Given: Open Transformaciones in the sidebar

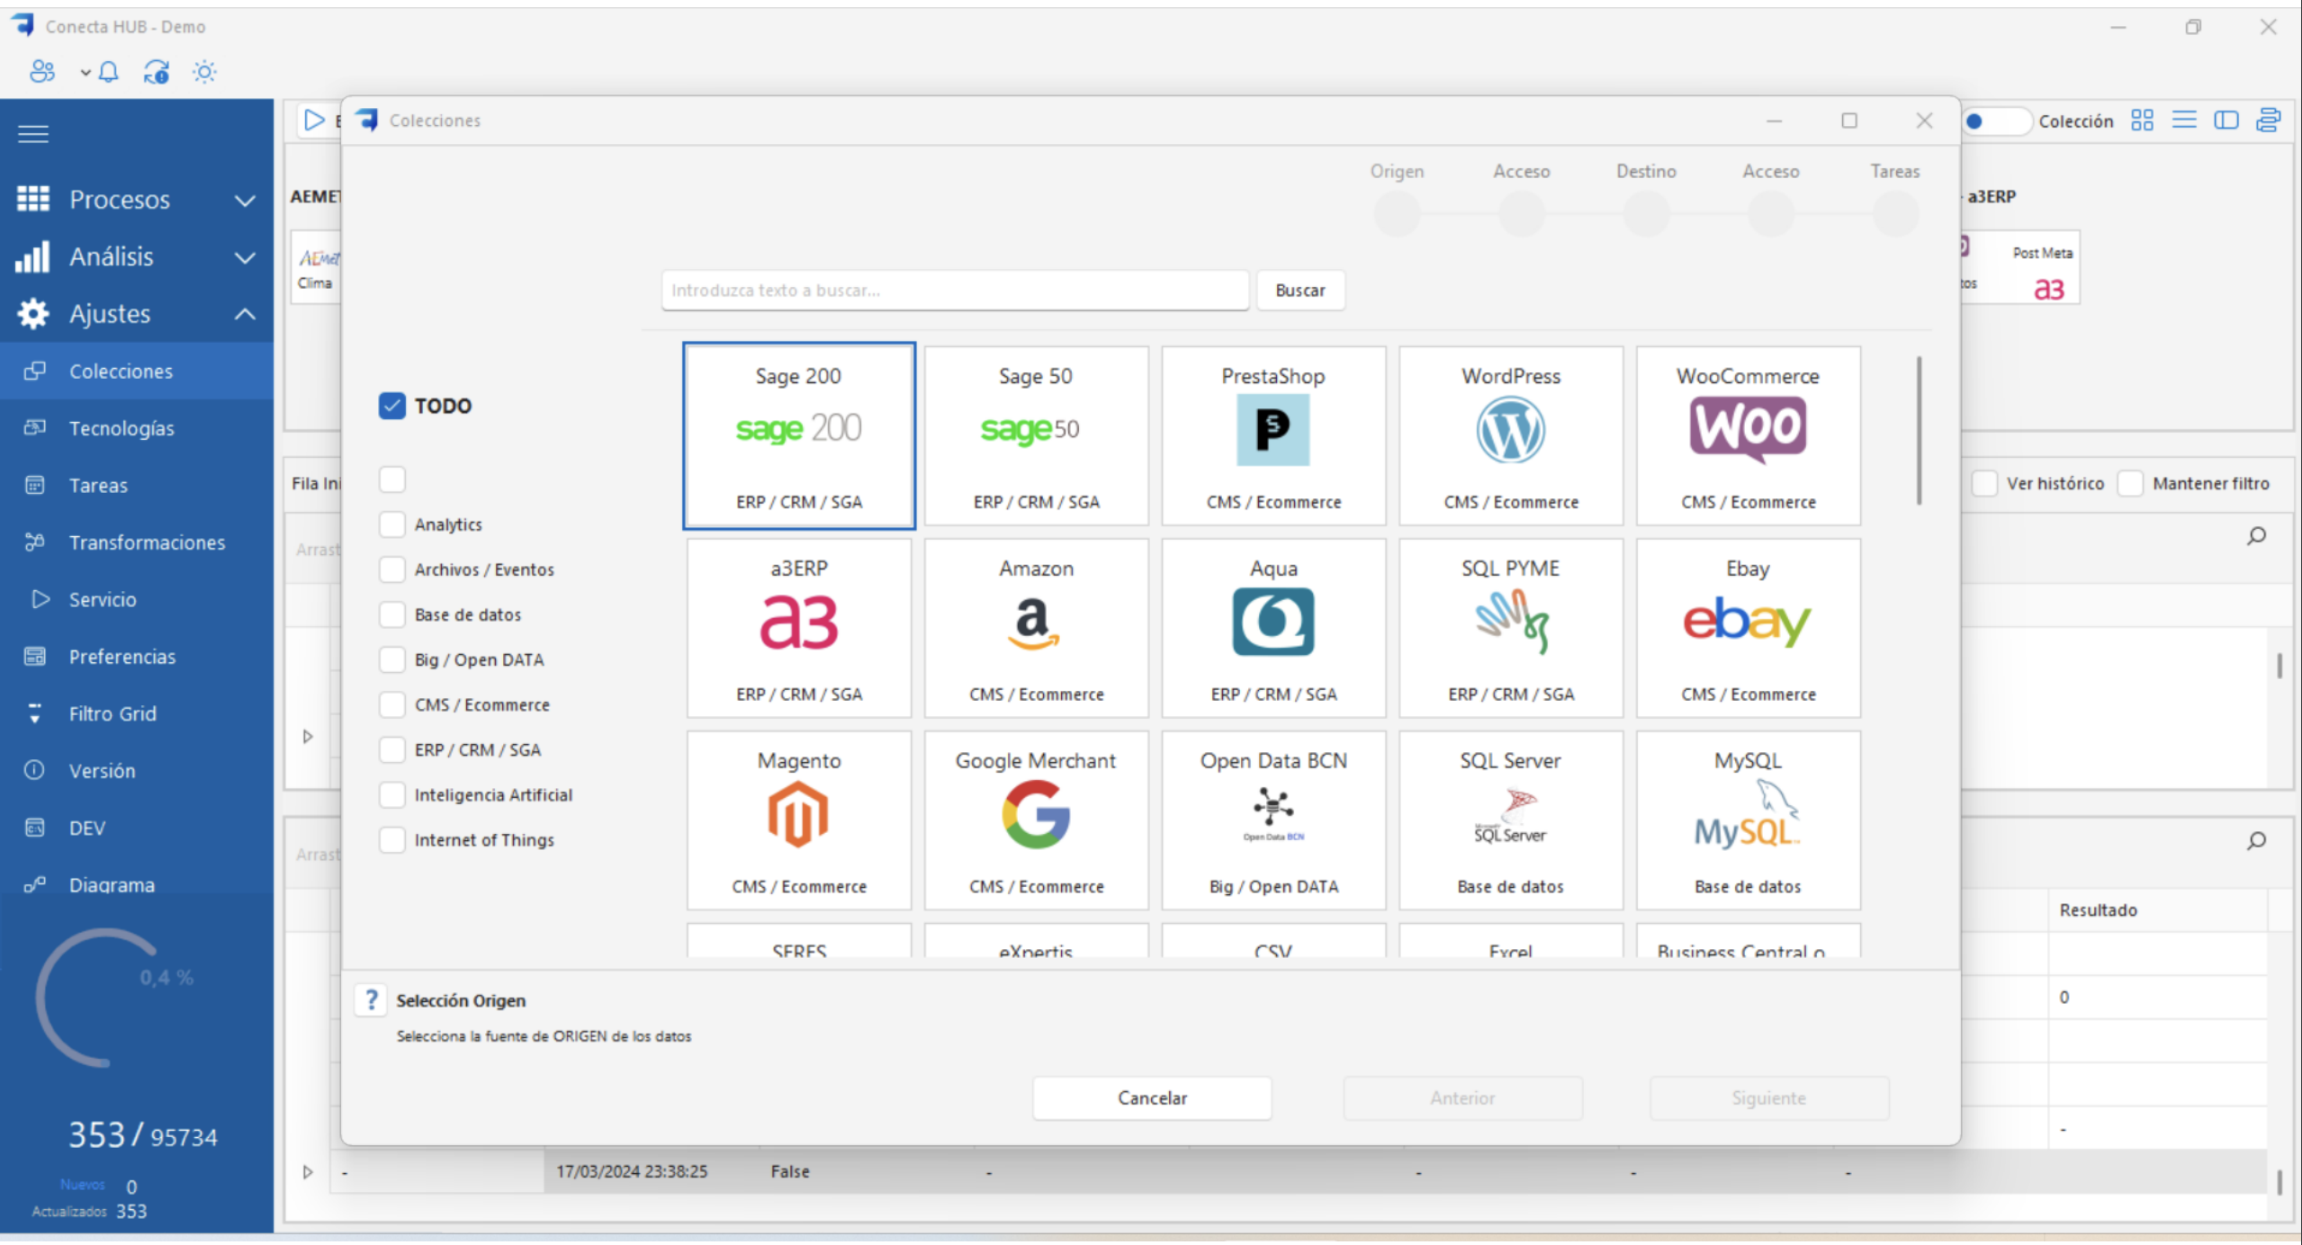Looking at the screenshot, I should [147, 542].
